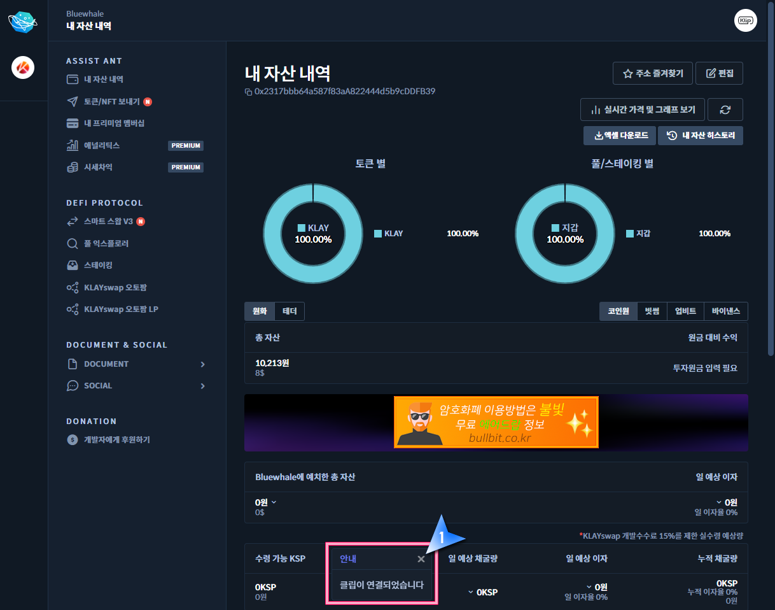Image resolution: width=775 pixels, height=610 pixels.
Task: Click the refresh icon button
Action: [x=725, y=110]
